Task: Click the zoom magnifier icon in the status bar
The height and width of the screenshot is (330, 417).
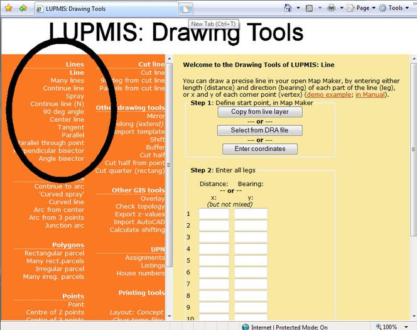Action: [x=379, y=326]
